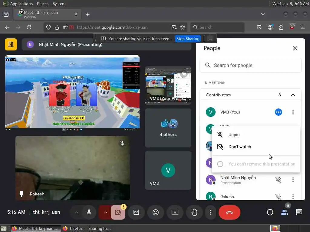
Task: Click muted audio icon for Nhật Minh Nguyễn
Action: pyautogui.click(x=279, y=180)
